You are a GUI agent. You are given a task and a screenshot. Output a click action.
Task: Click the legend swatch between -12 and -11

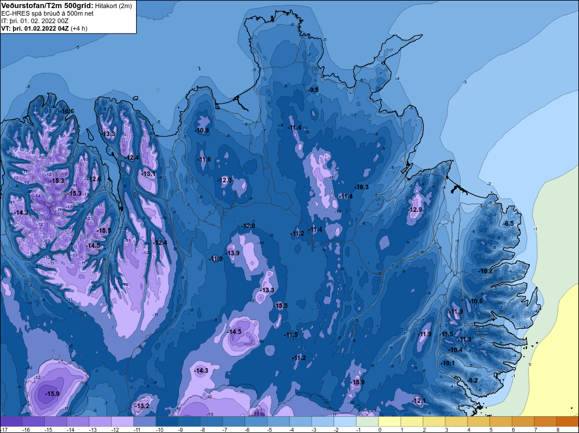click(123, 421)
